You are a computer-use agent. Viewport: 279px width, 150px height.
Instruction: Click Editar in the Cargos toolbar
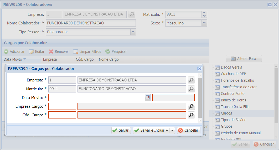tap(37, 51)
